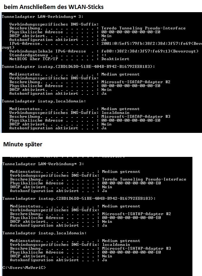Click 'Teredo Tunneling Pseudo-Interface' in the bottom console
The width and height of the screenshot is (202, 276).
(x=144, y=179)
